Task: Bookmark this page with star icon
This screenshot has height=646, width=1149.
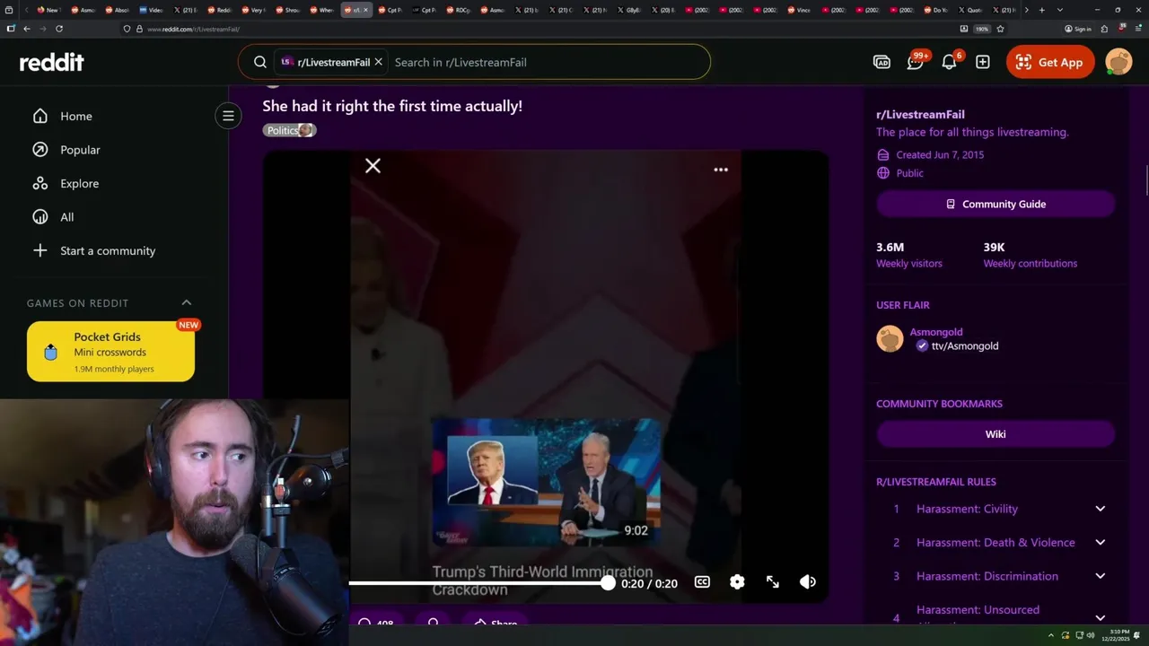Action: click(1000, 29)
